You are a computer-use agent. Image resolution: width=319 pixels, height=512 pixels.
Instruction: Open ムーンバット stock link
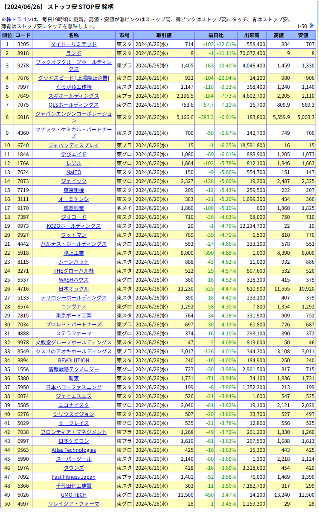[73, 262]
